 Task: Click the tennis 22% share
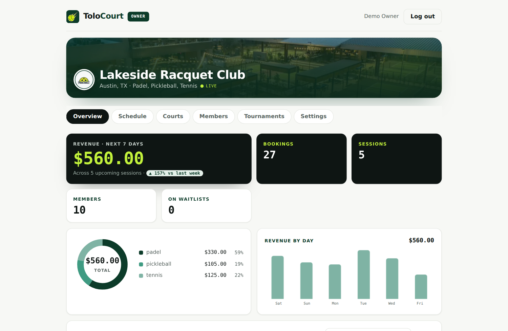(239, 275)
